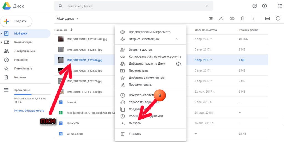This screenshot has height=142, width=284.
Task: Click the Создать button
Action: point(16,21)
